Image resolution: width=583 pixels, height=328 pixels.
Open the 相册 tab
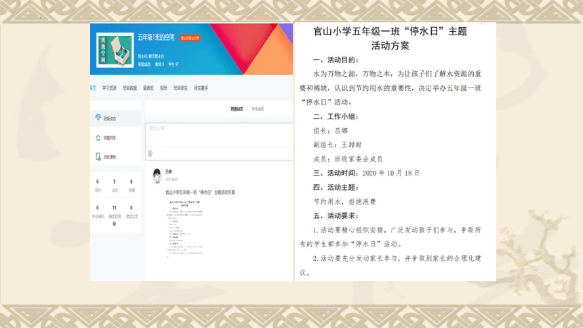tap(163, 88)
